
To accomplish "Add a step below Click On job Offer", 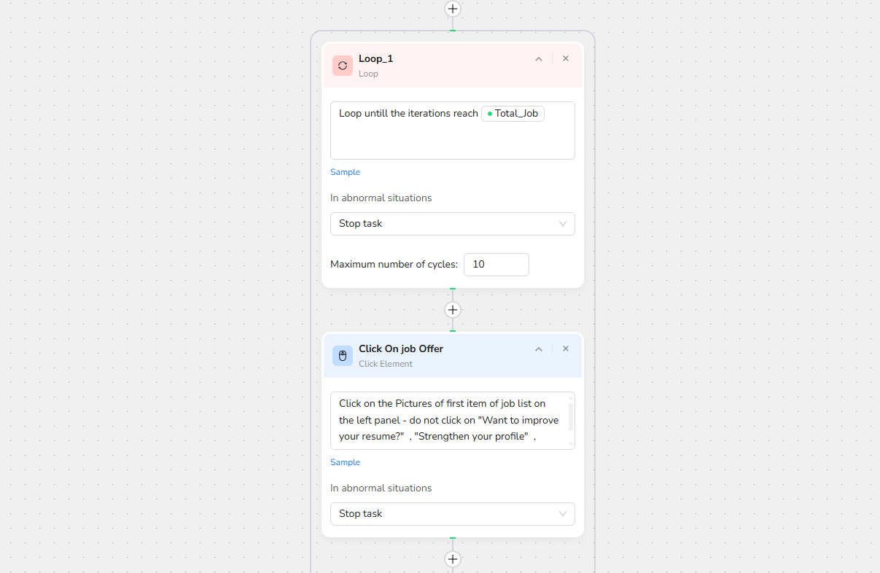I will [453, 559].
